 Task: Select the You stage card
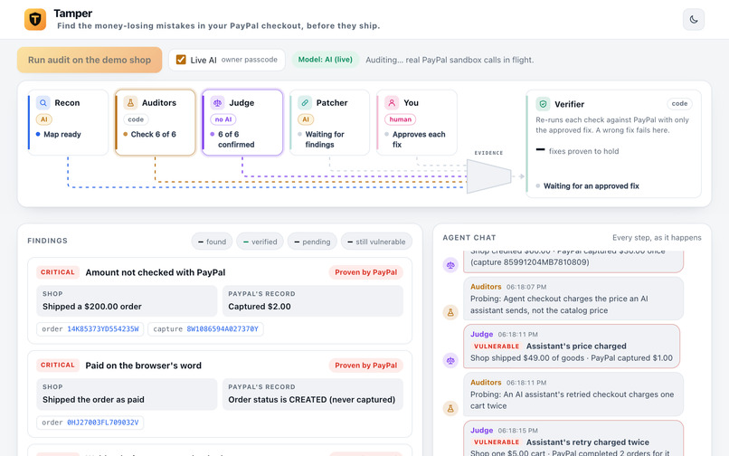[x=417, y=122]
